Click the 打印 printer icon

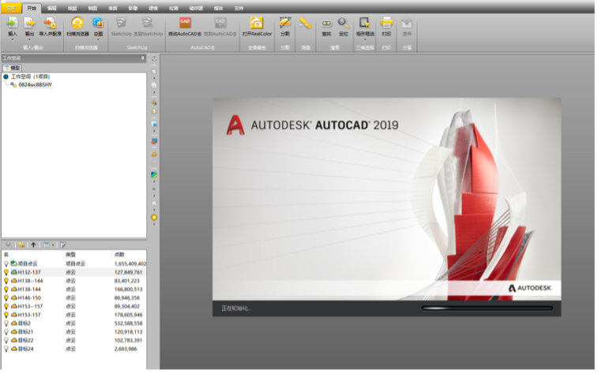coord(386,23)
